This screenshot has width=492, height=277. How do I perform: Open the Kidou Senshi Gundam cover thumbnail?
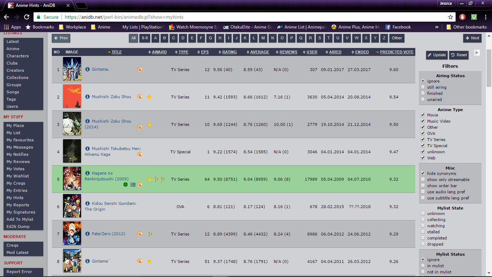[x=72, y=206]
